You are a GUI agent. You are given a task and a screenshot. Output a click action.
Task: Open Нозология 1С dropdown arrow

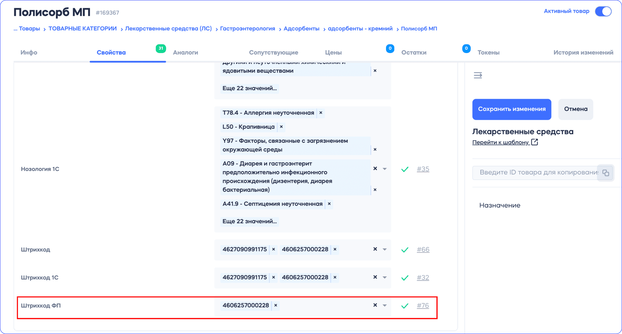[385, 169]
